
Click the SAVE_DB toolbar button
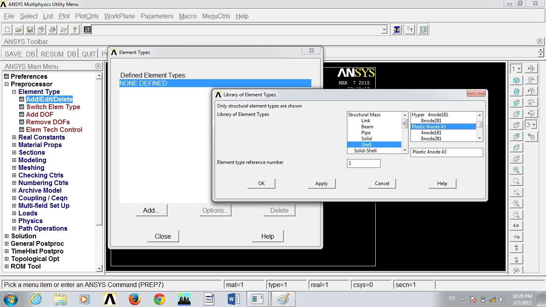20,54
